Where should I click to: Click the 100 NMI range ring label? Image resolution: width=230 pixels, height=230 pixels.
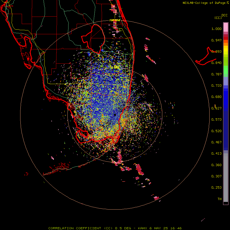115,20
